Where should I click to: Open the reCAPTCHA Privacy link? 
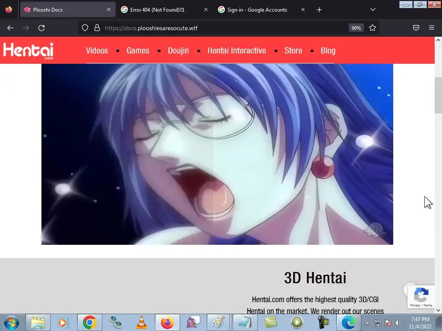pyautogui.click(x=415, y=305)
